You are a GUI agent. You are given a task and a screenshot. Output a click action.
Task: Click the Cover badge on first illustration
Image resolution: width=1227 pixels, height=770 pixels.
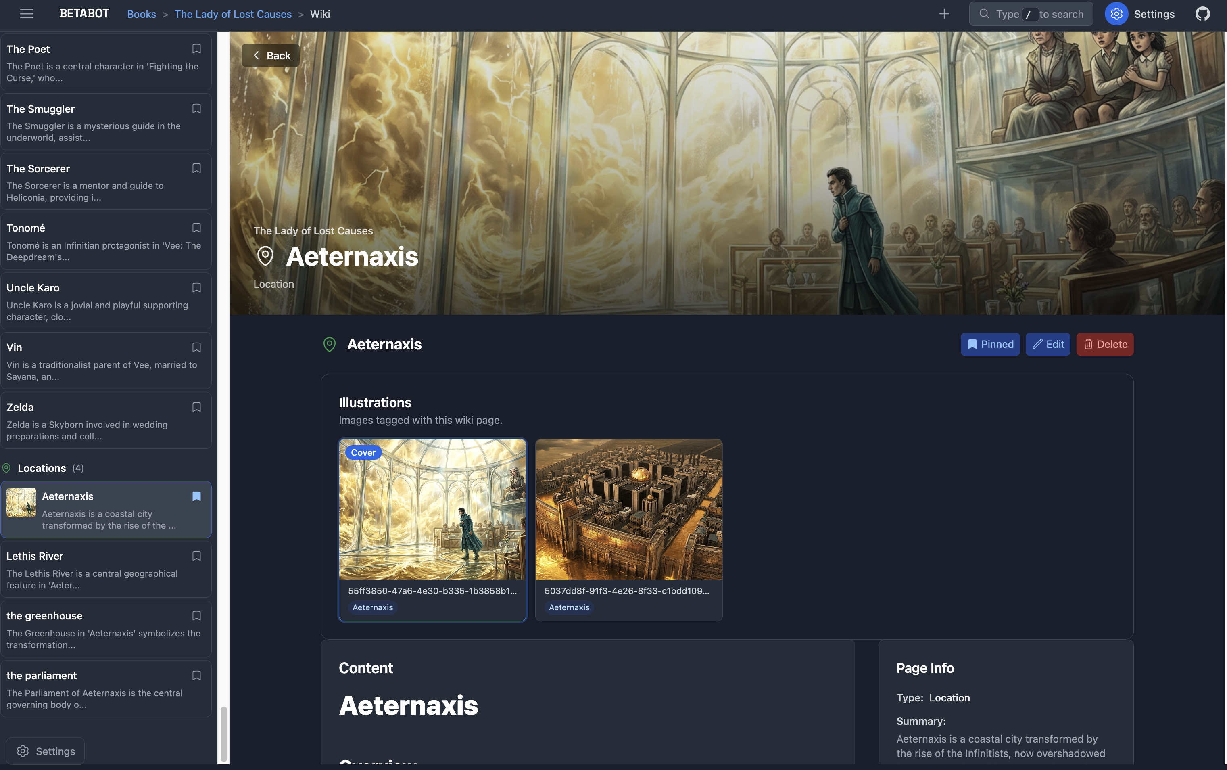(x=363, y=452)
